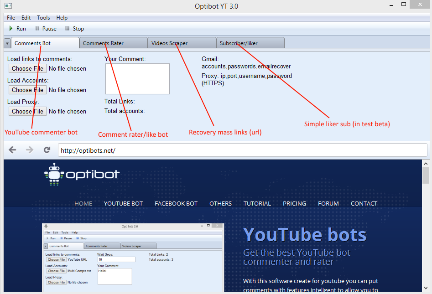Choose File under Load Accounts

coord(27,90)
